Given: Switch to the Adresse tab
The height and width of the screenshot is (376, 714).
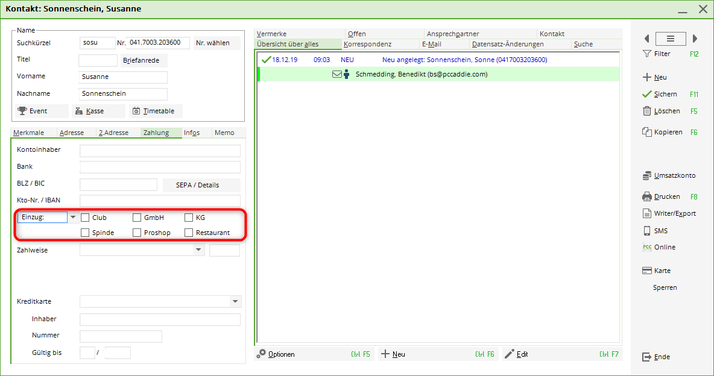Looking at the screenshot, I should [72, 133].
